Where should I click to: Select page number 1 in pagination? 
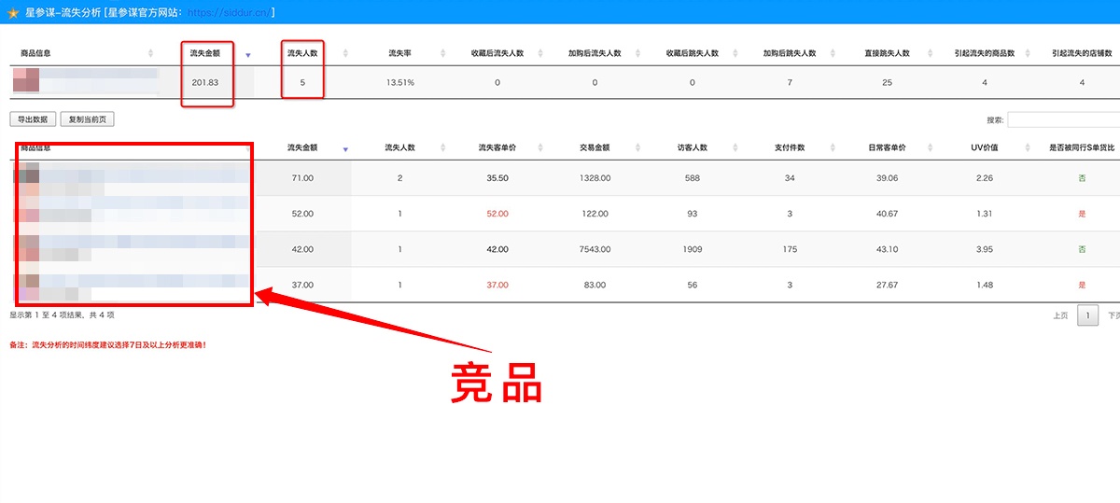point(1087,315)
